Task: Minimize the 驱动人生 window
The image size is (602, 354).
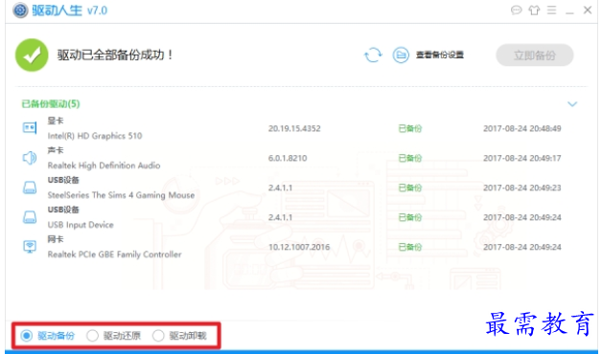Action: [569, 13]
